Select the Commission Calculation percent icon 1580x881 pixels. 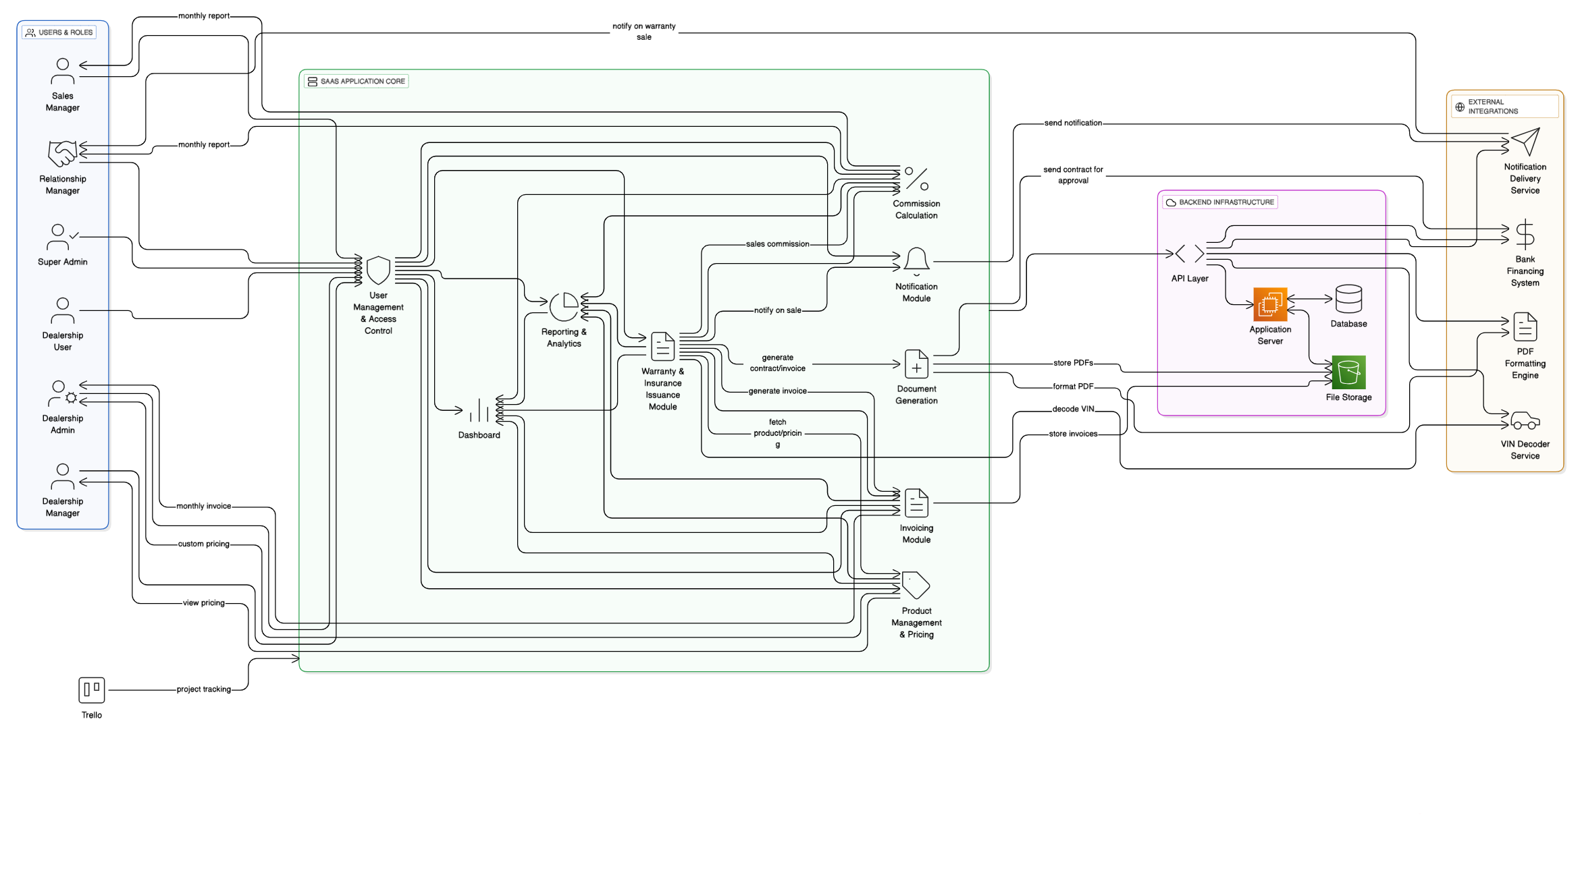(x=916, y=179)
